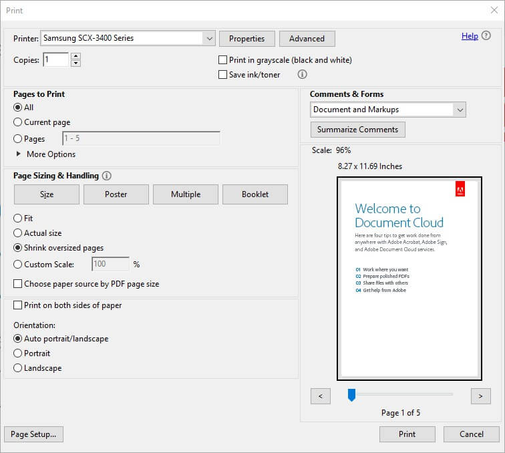The image size is (505, 453).
Task: Go to next preview page
Action: click(x=481, y=396)
